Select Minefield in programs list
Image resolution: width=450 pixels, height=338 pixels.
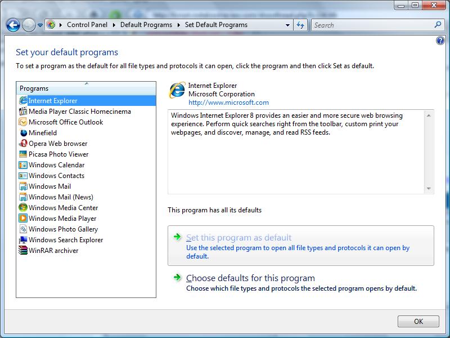point(43,133)
